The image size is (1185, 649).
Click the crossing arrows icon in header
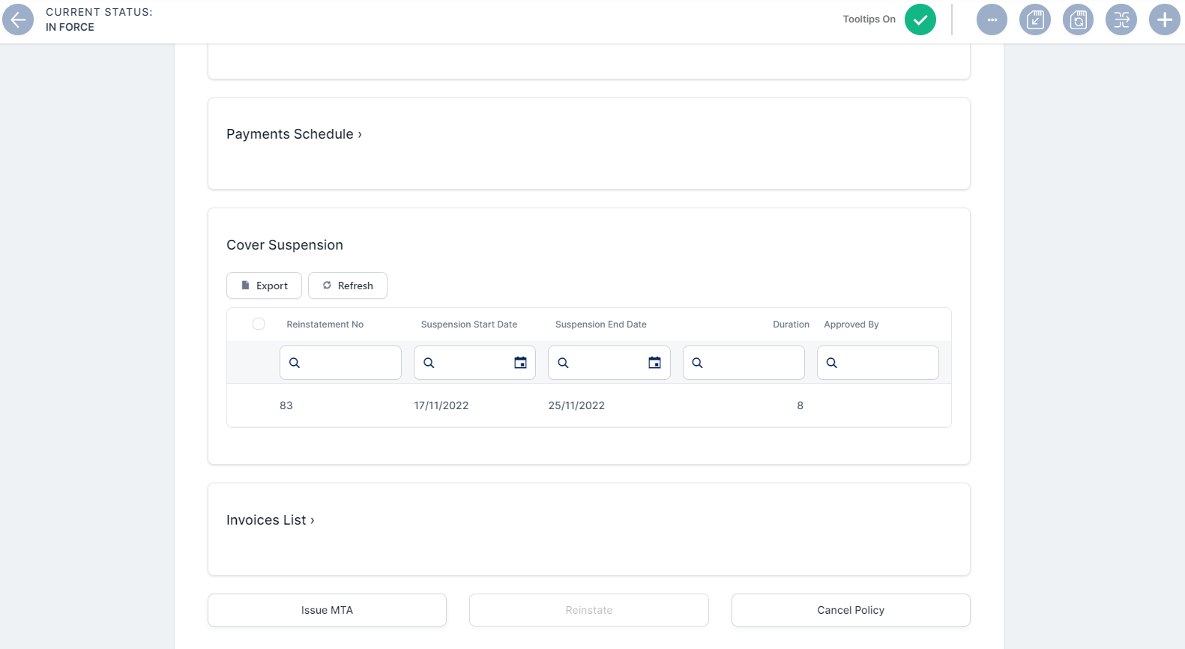pyautogui.click(x=1121, y=19)
